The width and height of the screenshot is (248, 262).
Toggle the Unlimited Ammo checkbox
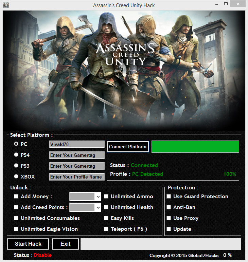(x=106, y=196)
